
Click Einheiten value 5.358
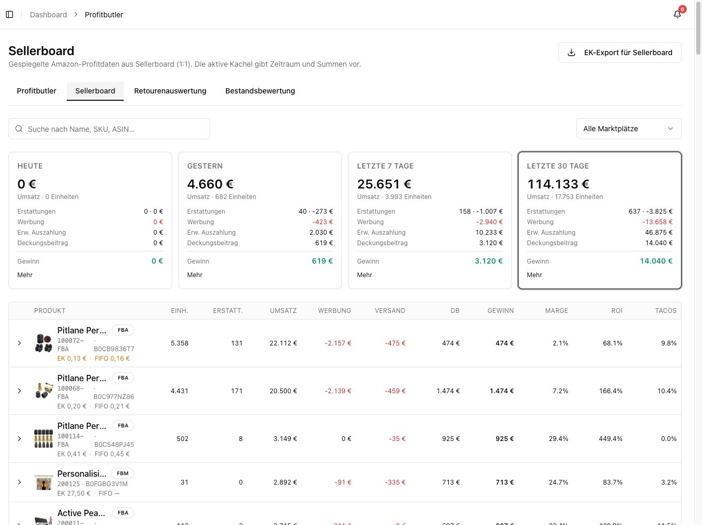pyautogui.click(x=180, y=343)
